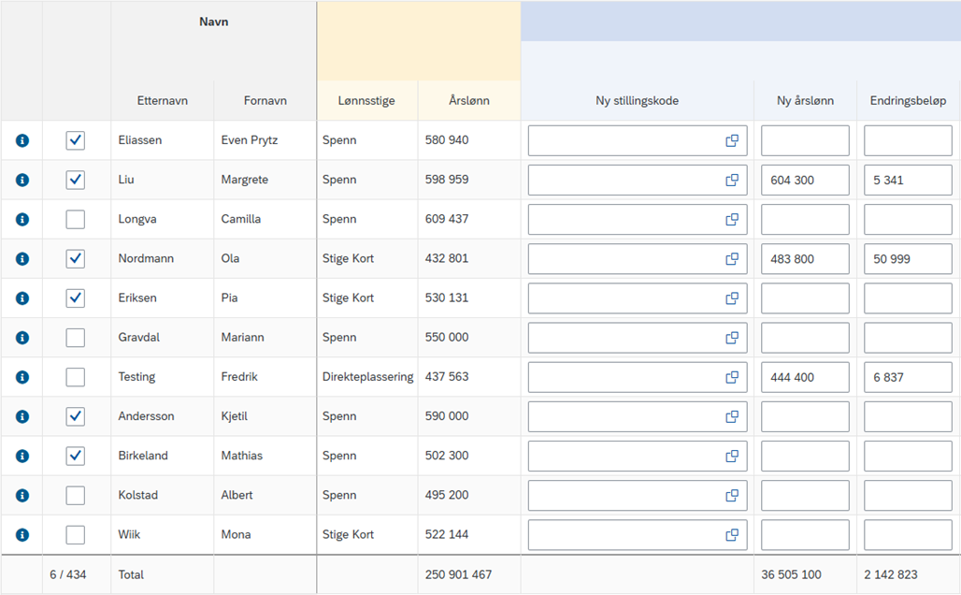The image size is (961, 595).
Task: Click the Ny stillingskode column header
Action: click(638, 101)
